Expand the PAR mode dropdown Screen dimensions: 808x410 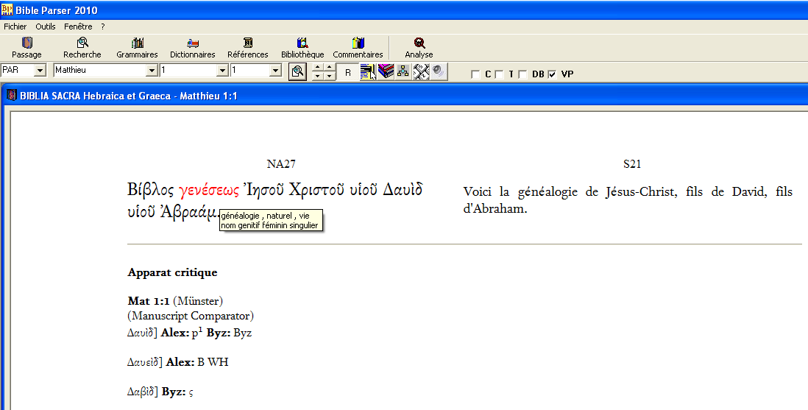[x=40, y=70]
